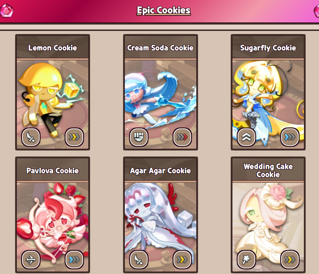Click Wedding Cake Cookie's yellow position chevrons

[290, 260]
